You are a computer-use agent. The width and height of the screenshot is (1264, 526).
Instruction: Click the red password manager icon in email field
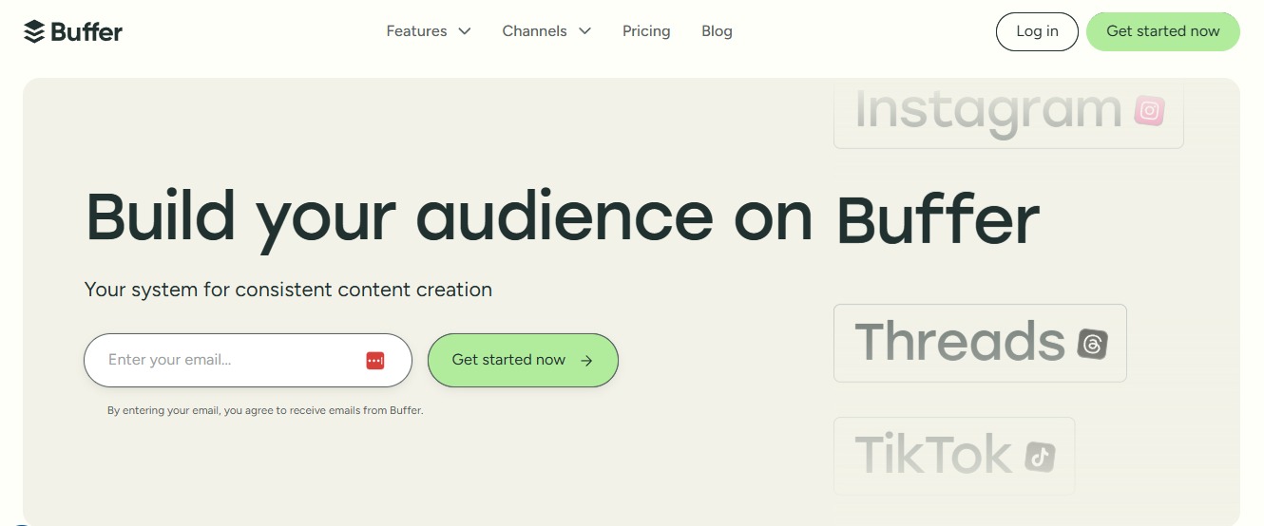click(375, 361)
